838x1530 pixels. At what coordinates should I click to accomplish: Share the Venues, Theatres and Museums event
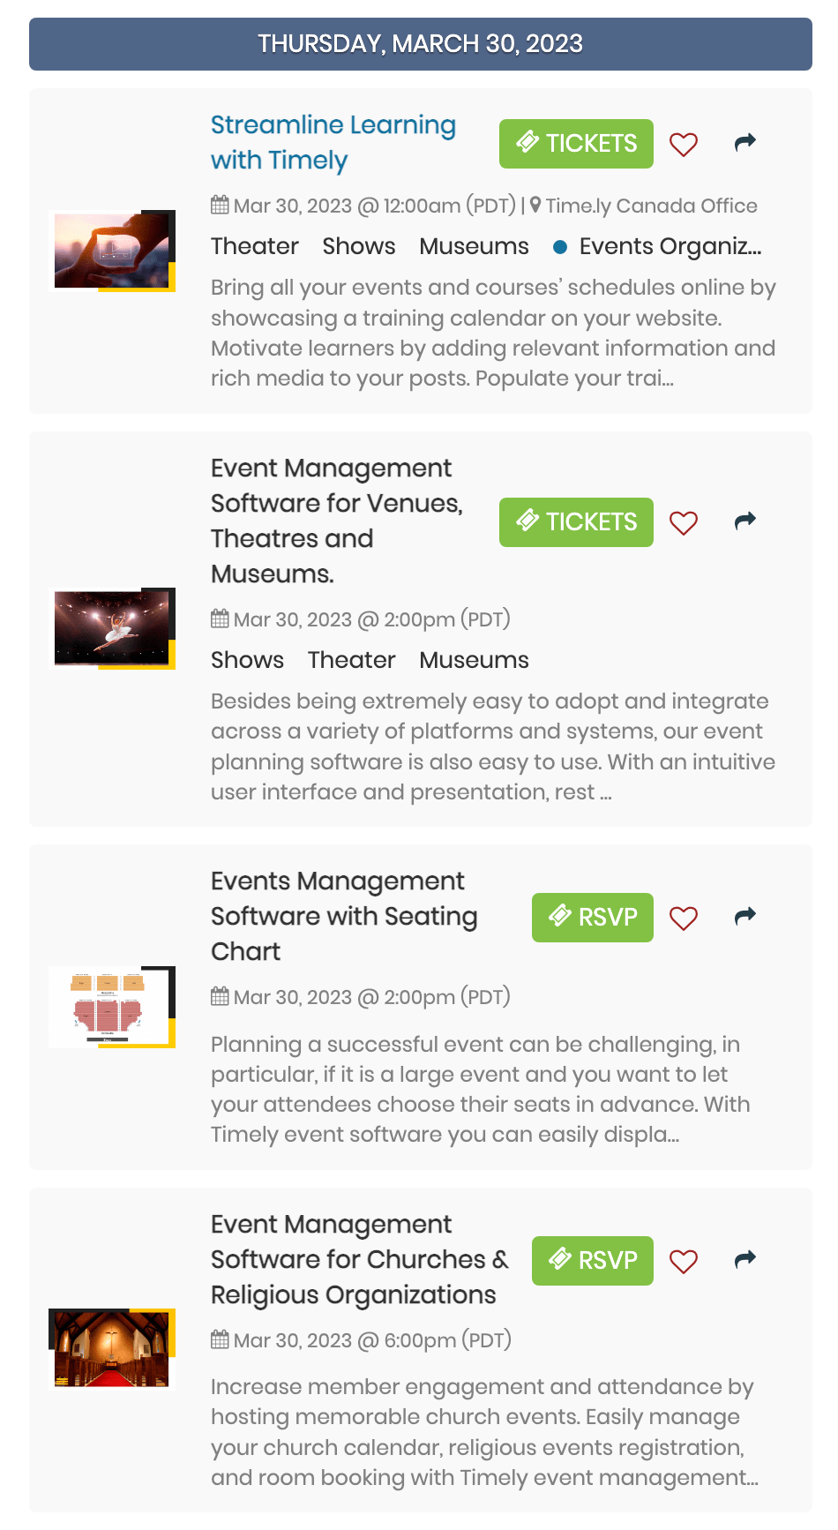[x=745, y=521]
